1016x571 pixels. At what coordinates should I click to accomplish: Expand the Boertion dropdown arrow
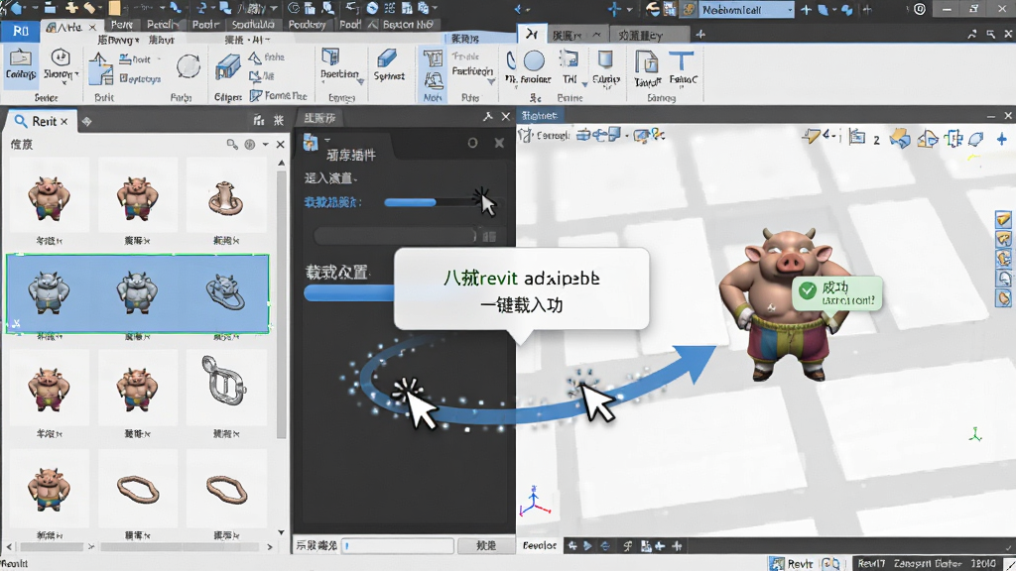point(360,81)
